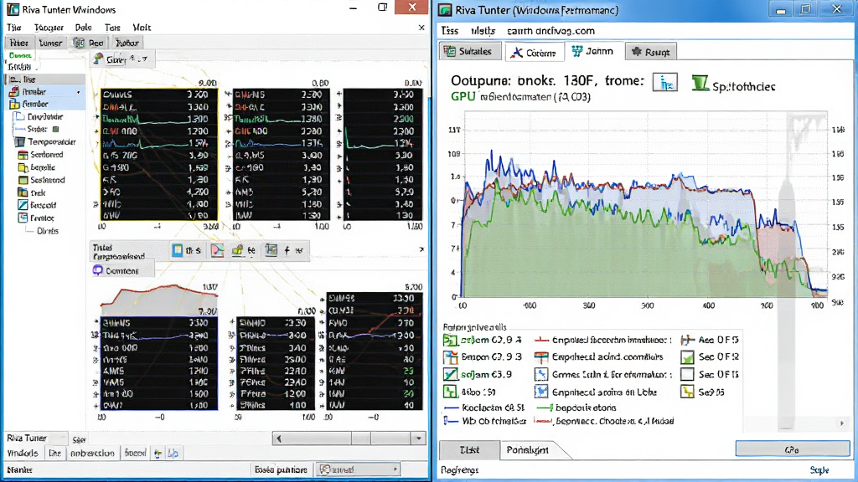Click the Fneod bottom tab
The height and width of the screenshot is (482, 858).
coord(135,453)
